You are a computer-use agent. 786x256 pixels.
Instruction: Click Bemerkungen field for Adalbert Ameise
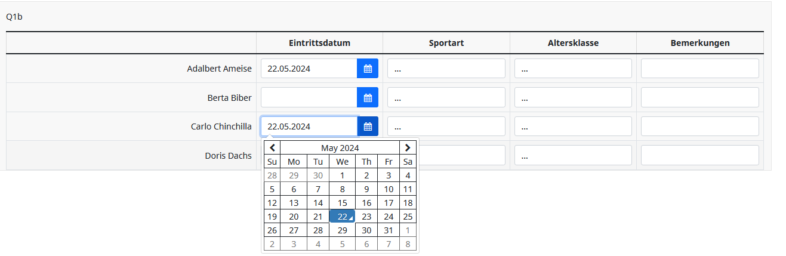coord(699,69)
